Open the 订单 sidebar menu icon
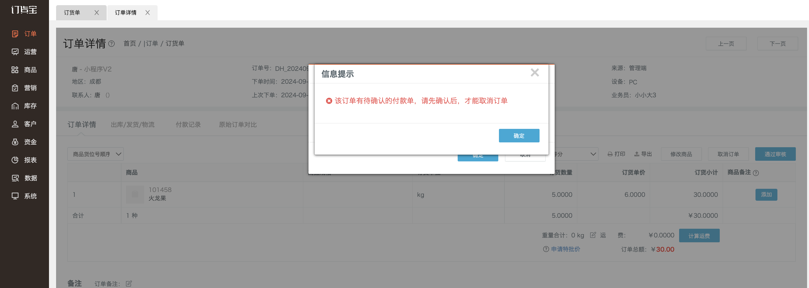Image resolution: width=809 pixels, height=288 pixels. (x=15, y=34)
